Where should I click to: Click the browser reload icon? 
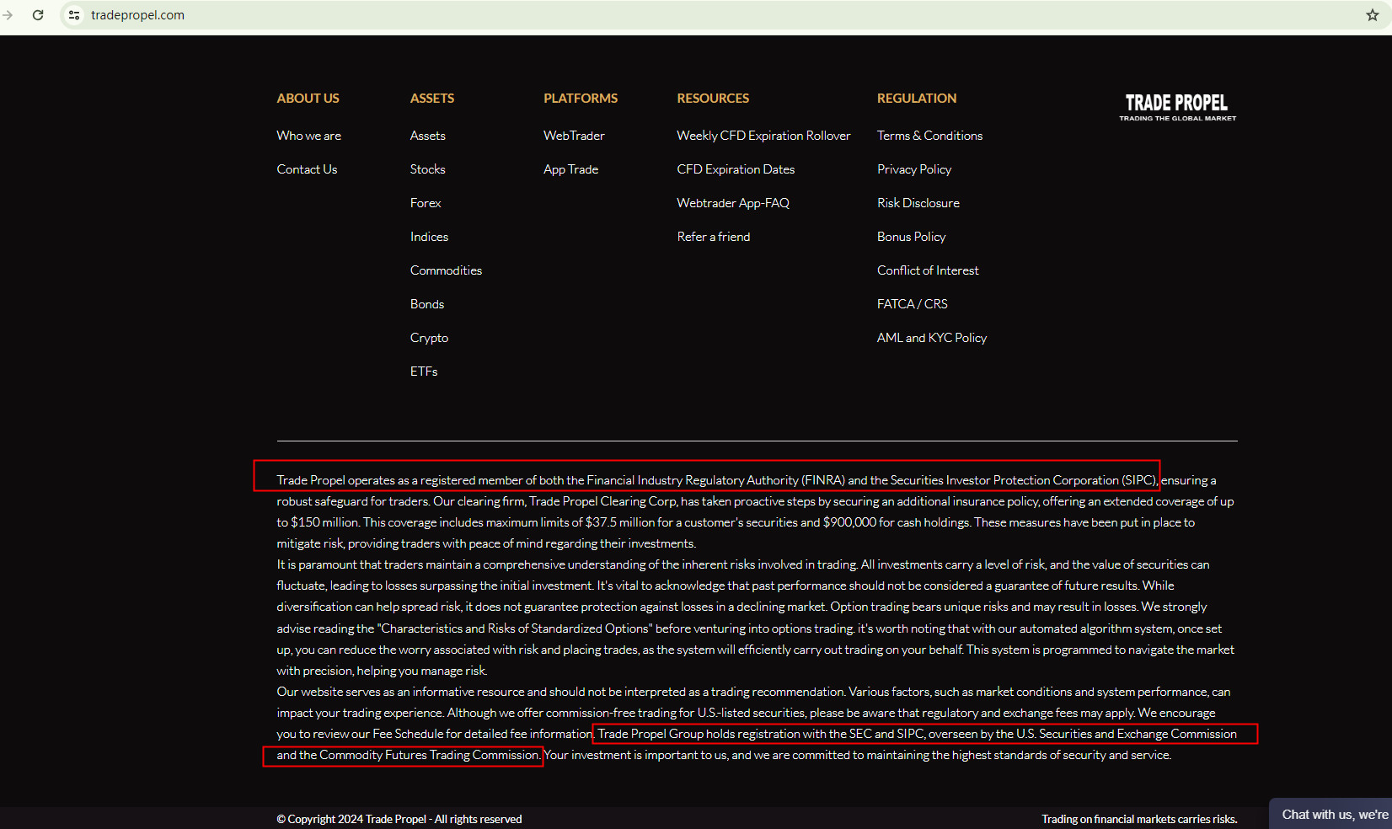coord(38,15)
